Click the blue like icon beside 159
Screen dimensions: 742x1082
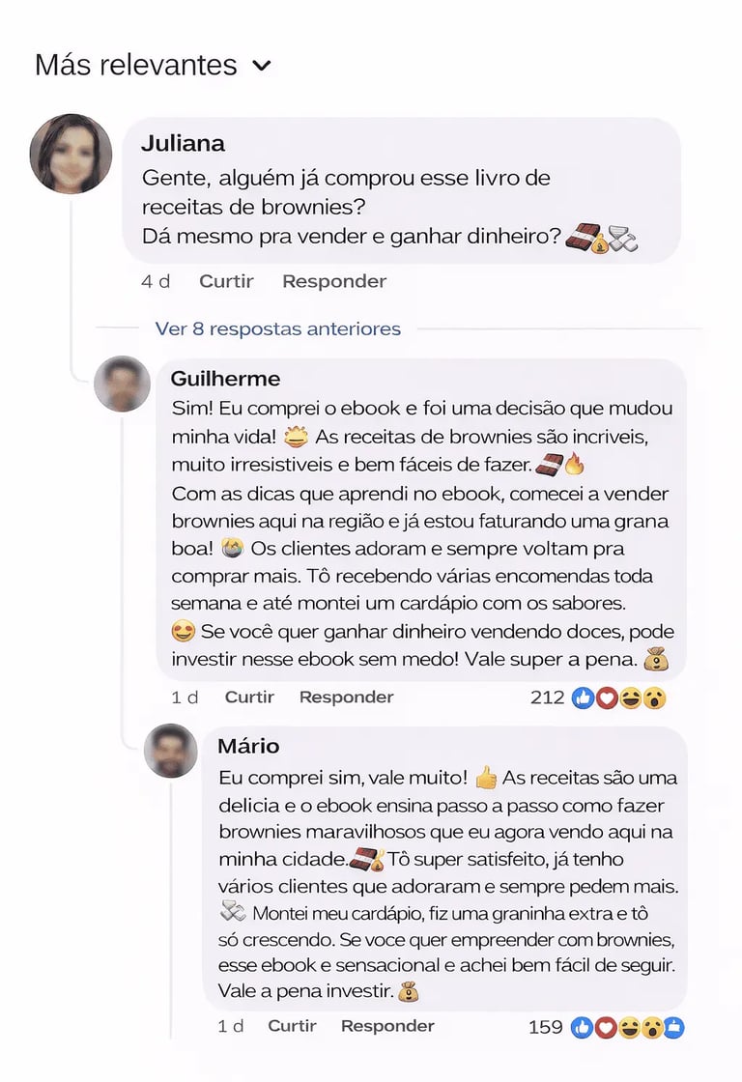[x=582, y=1027]
